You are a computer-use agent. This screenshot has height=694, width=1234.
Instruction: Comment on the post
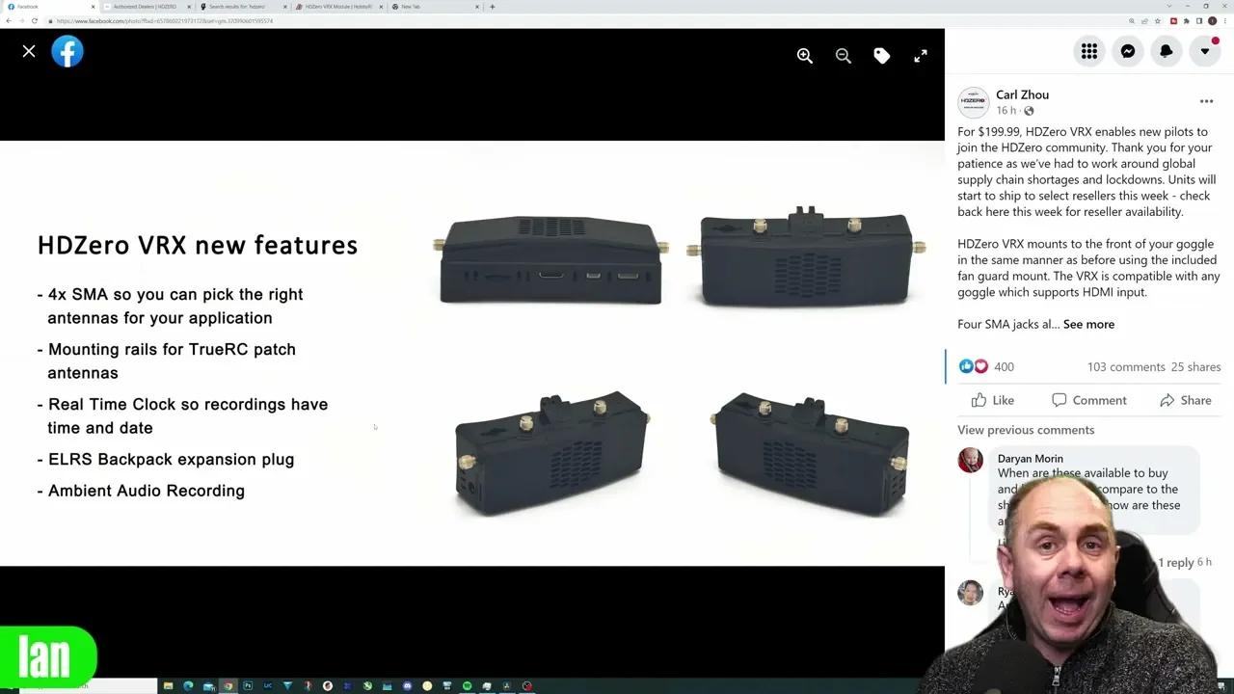click(1089, 400)
